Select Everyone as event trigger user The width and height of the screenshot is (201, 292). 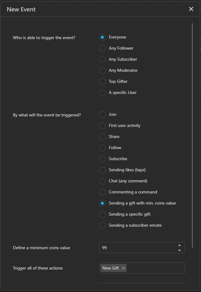102,37
